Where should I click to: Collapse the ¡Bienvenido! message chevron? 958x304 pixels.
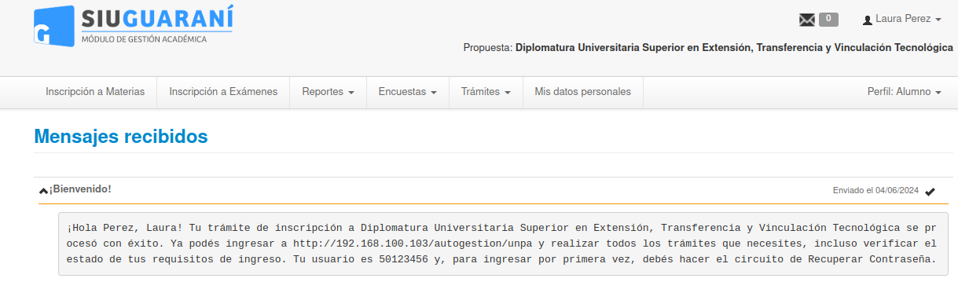(43, 191)
